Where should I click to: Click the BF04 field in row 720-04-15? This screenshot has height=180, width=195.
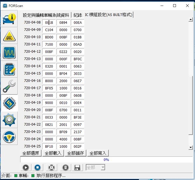pyautogui.click(x=63, y=73)
